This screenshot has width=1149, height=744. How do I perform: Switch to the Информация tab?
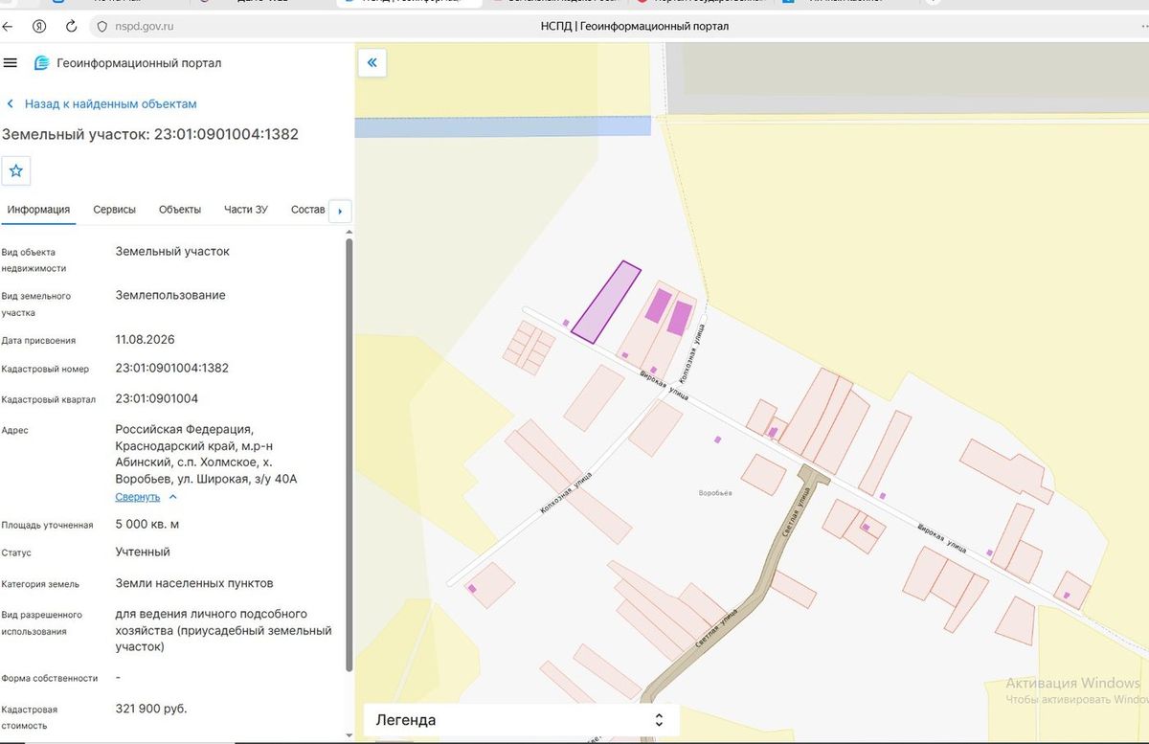(x=38, y=210)
